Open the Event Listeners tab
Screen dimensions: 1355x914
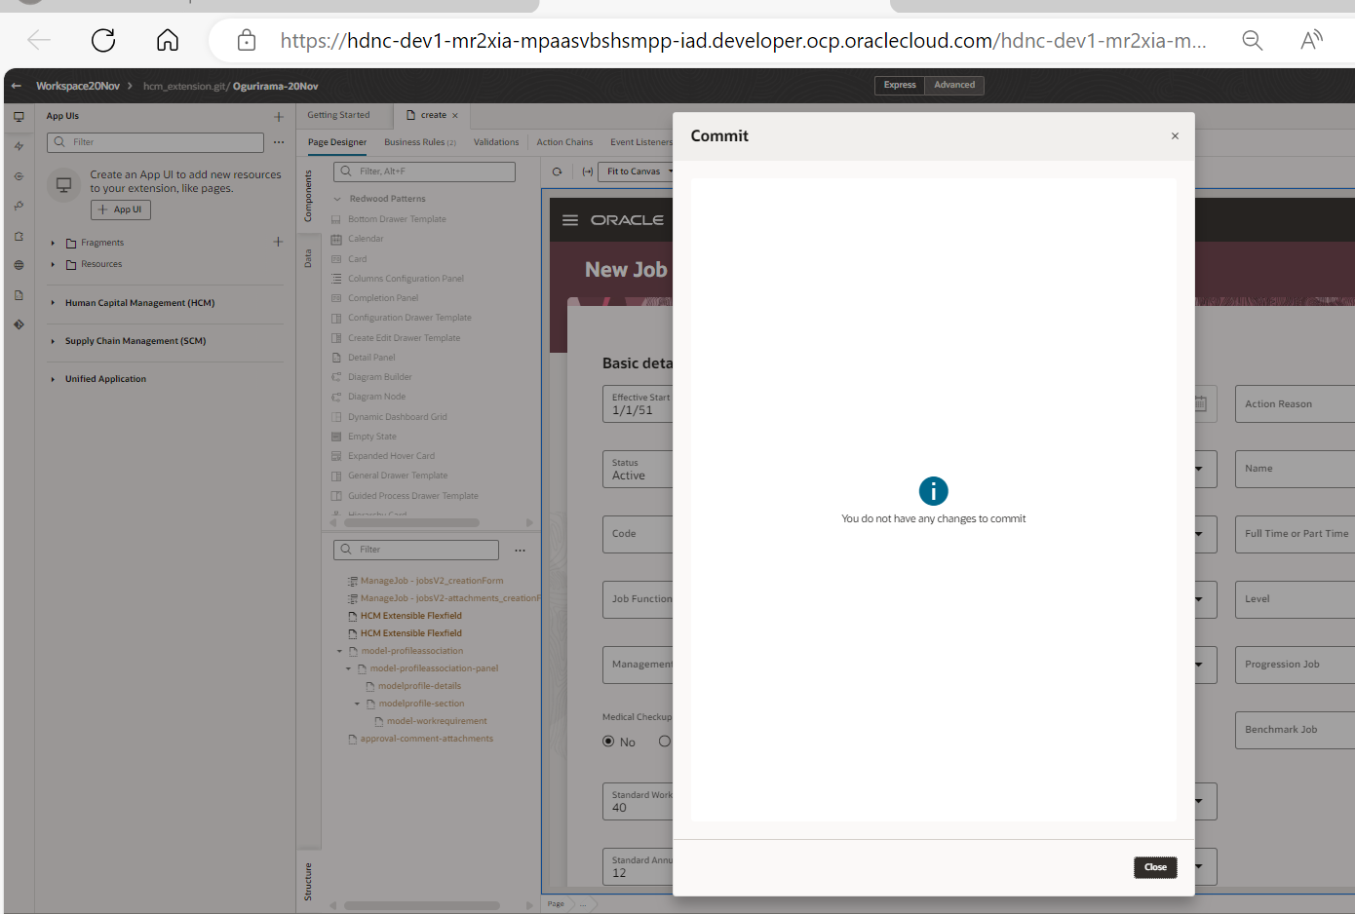point(641,142)
